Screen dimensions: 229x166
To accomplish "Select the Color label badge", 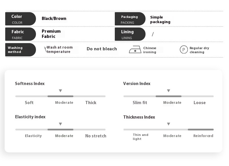I will [x=20, y=19].
